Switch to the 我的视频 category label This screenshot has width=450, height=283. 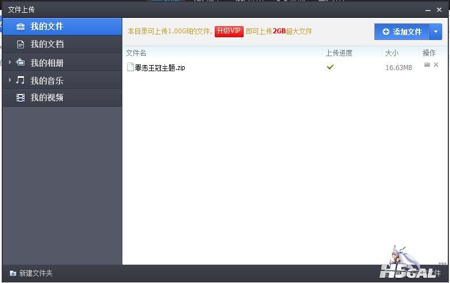pyautogui.click(x=47, y=98)
